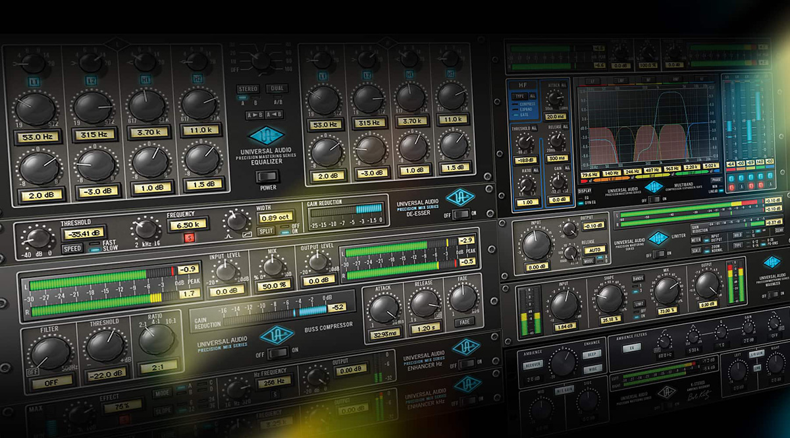
Task: Click the 256 Hz frequency field on the Enhancer
Action: point(273,381)
